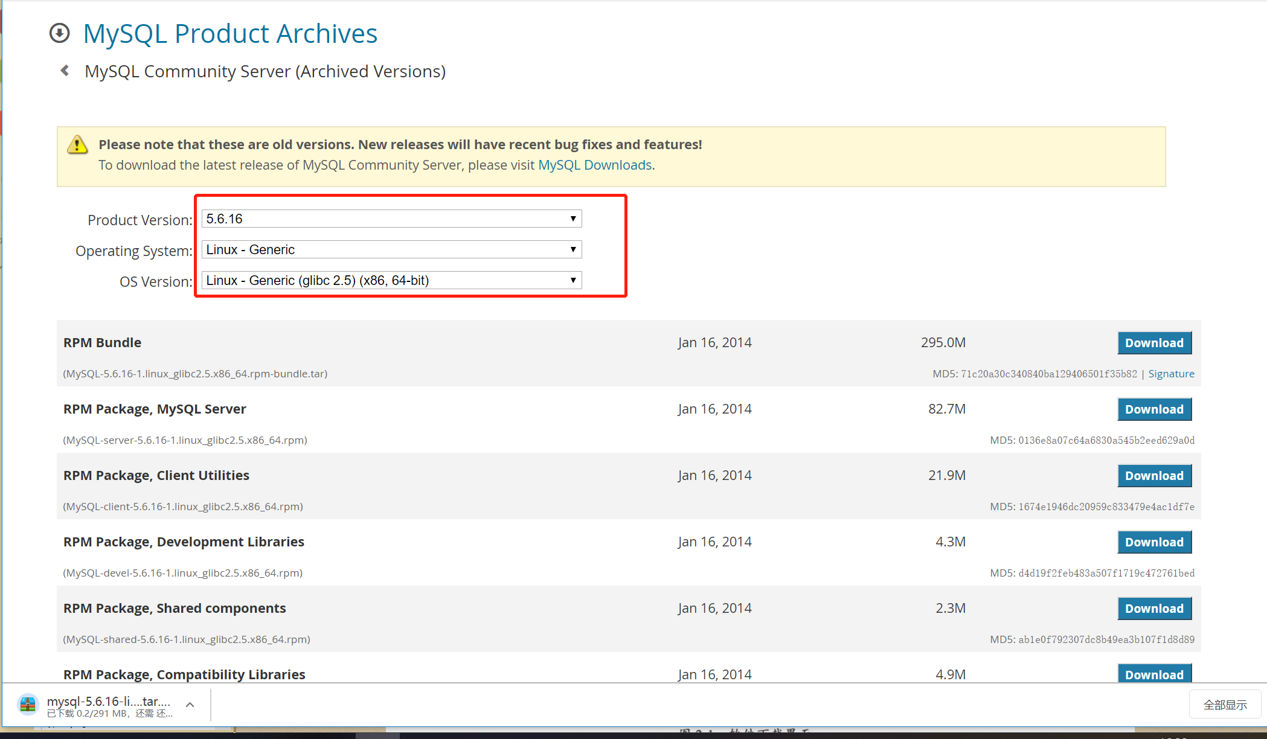Click the 全部显示 show all button

click(x=1225, y=705)
